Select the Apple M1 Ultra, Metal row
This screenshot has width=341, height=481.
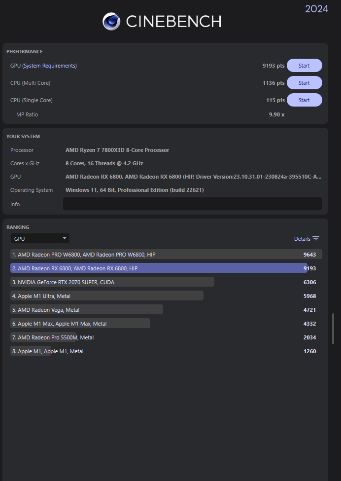pos(166,296)
